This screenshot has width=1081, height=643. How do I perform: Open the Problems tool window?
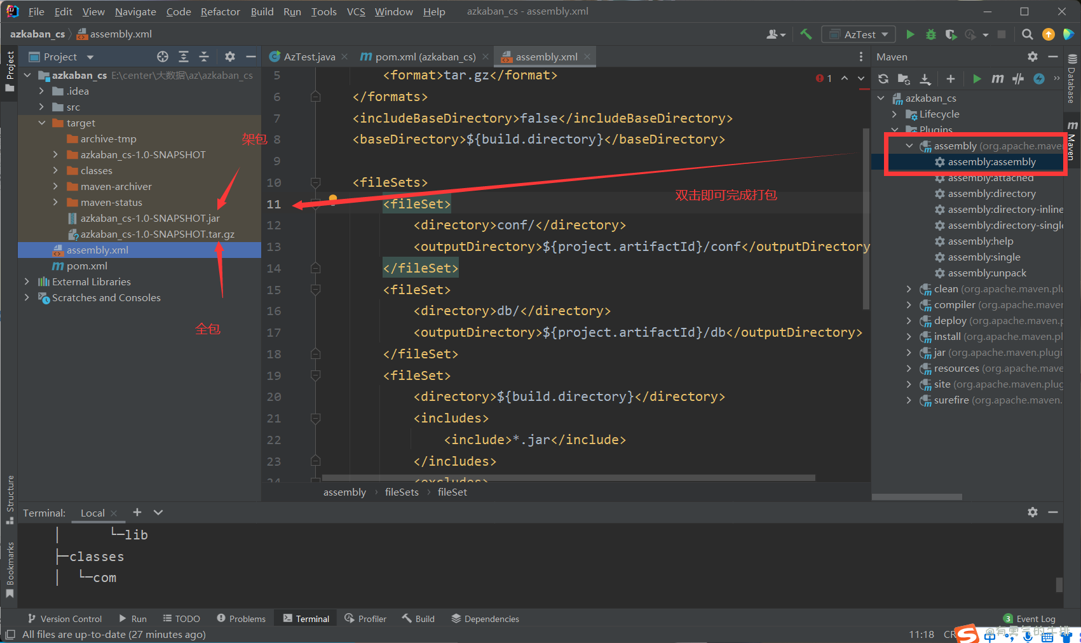tap(241, 618)
